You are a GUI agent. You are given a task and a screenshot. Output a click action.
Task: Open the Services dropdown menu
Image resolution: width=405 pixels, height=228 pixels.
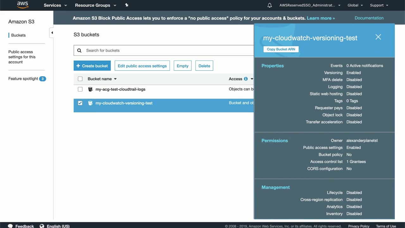[55, 5]
